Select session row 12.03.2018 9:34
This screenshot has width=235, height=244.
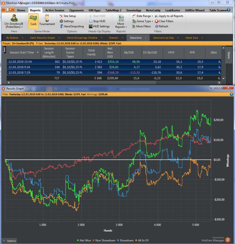click(114, 67)
